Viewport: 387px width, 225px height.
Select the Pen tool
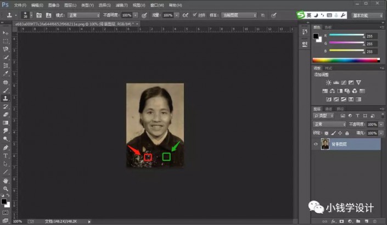pos(5,148)
